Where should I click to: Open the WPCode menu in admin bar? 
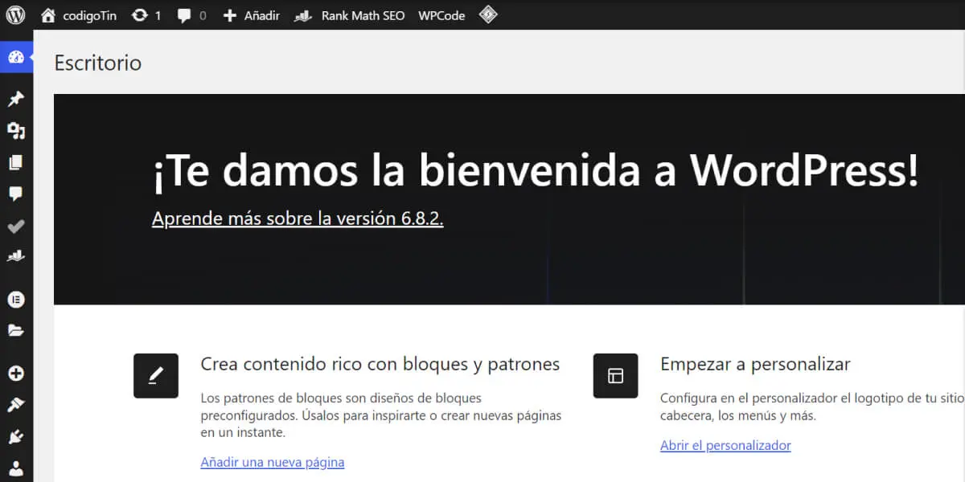441,14
